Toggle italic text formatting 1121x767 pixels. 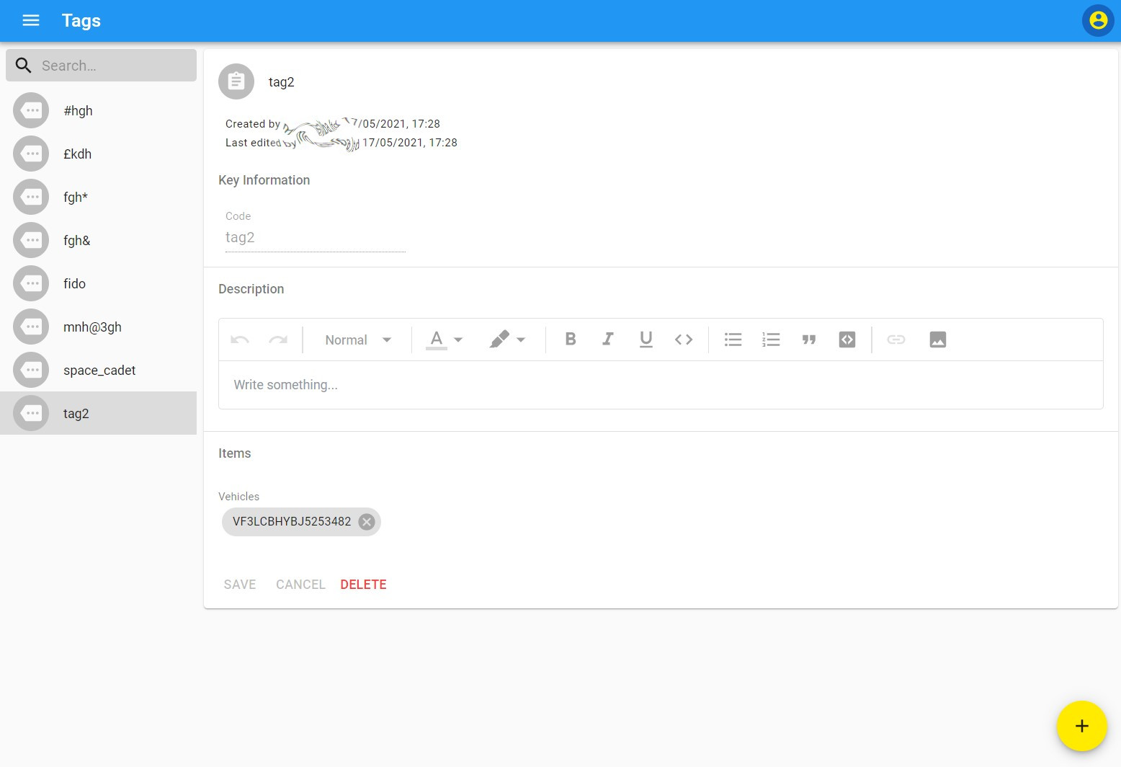coord(608,340)
